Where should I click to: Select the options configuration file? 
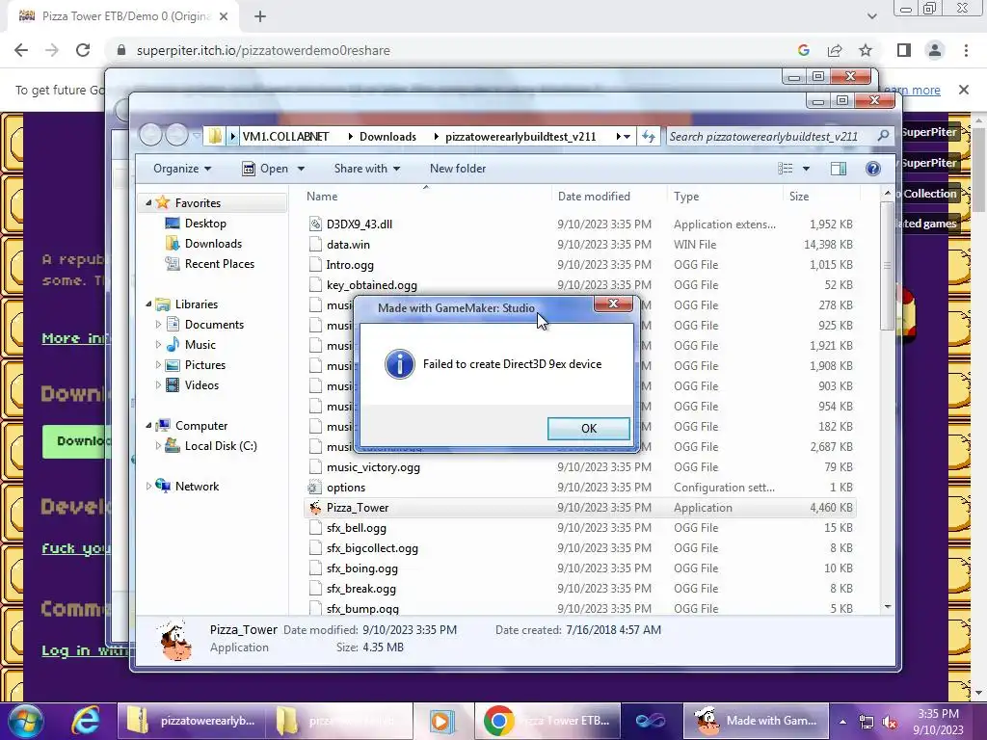[x=346, y=488]
